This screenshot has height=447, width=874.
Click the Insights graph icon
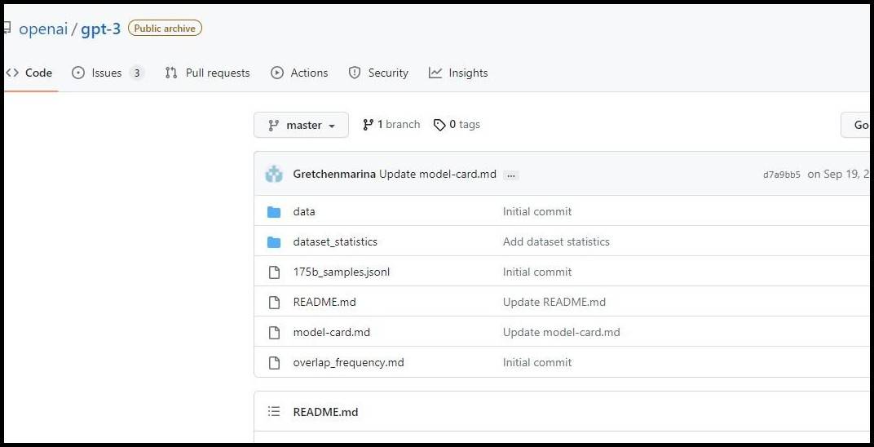point(435,73)
